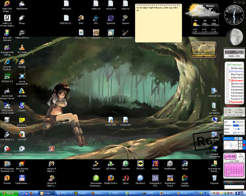Open CyberLink PowerDVD icon

coord(7,152)
